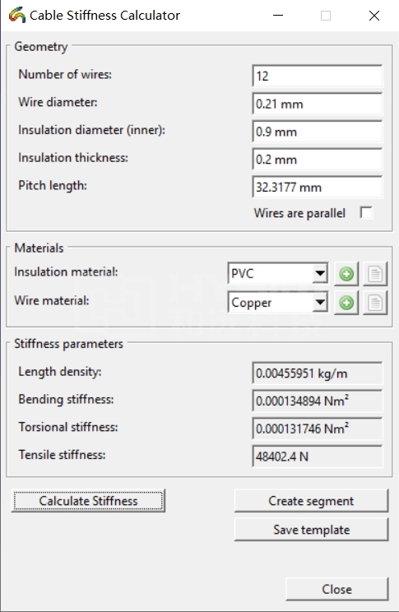Open insulation material details document icon
The width and height of the screenshot is (399, 612).
tap(375, 274)
